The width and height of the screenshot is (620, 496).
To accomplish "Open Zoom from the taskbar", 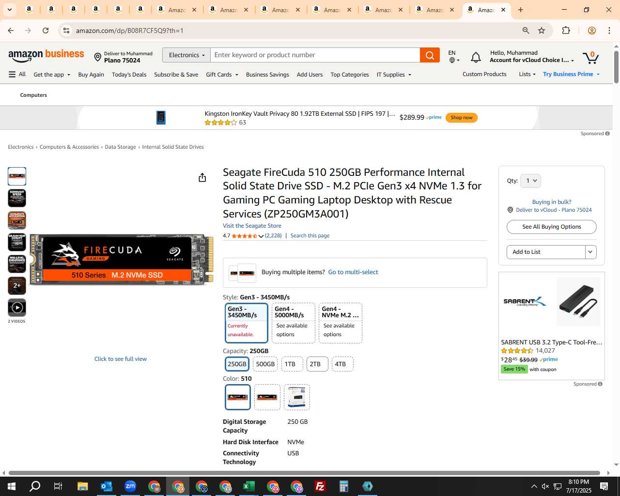I will coord(130,486).
